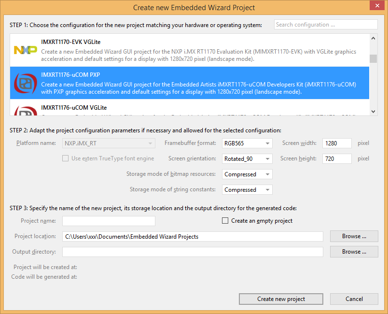Screen dimensions: 388x314
Task: Open the Framebuffer format dropdown
Action: click(x=247, y=143)
